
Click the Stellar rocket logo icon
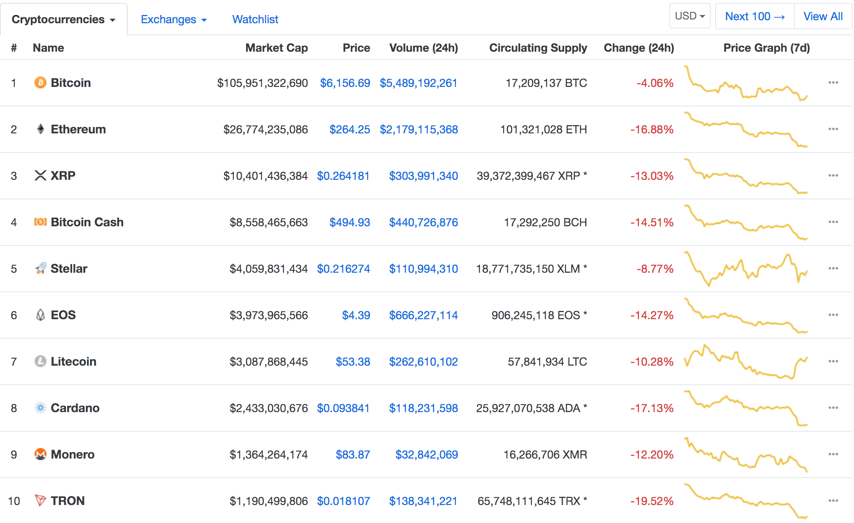[41, 268]
